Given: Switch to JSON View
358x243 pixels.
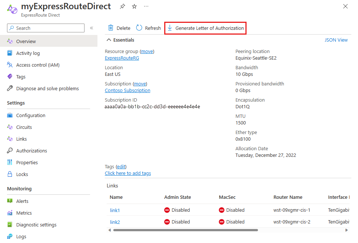Looking at the screenshot, I should click(336, 40).
